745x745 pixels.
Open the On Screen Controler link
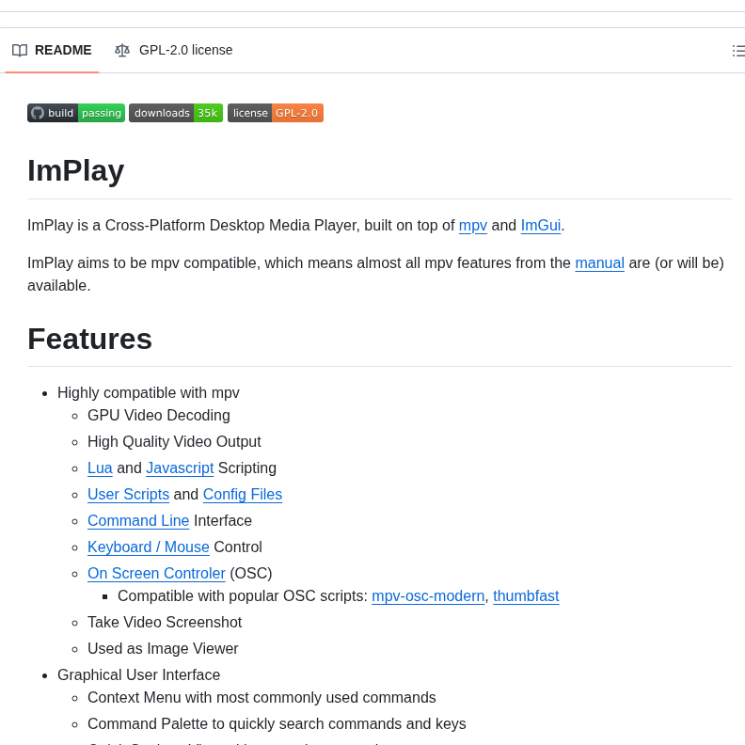click(156, 574)
